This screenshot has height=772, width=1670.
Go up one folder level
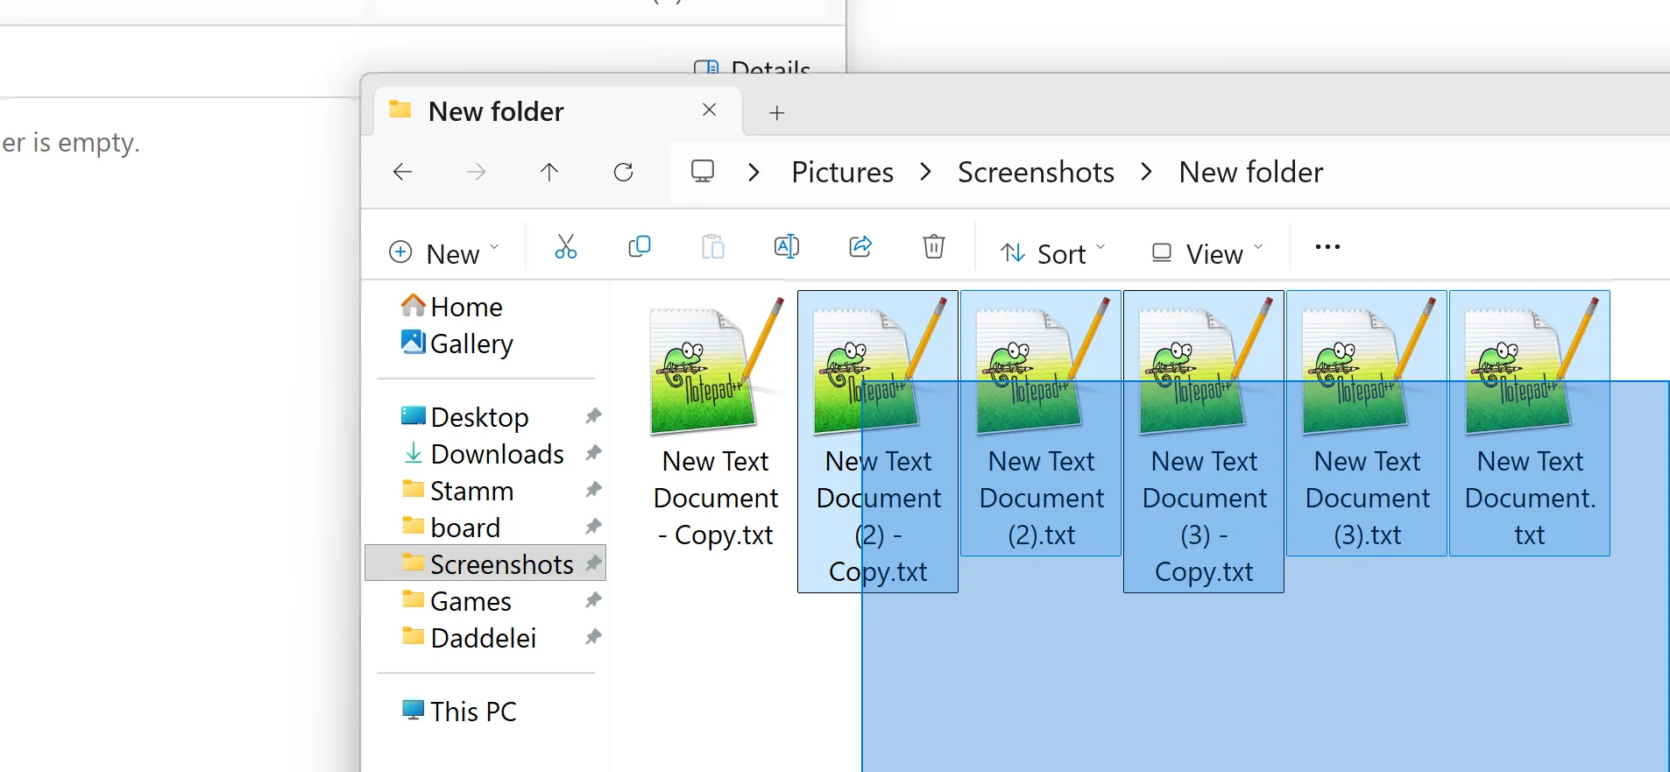549,173
